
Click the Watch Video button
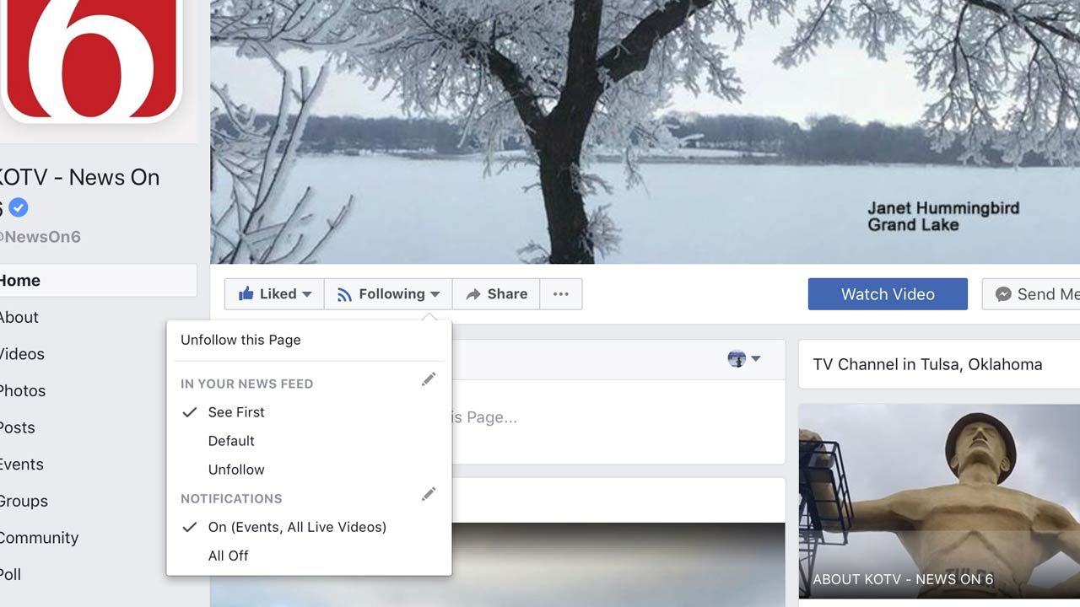887,293
